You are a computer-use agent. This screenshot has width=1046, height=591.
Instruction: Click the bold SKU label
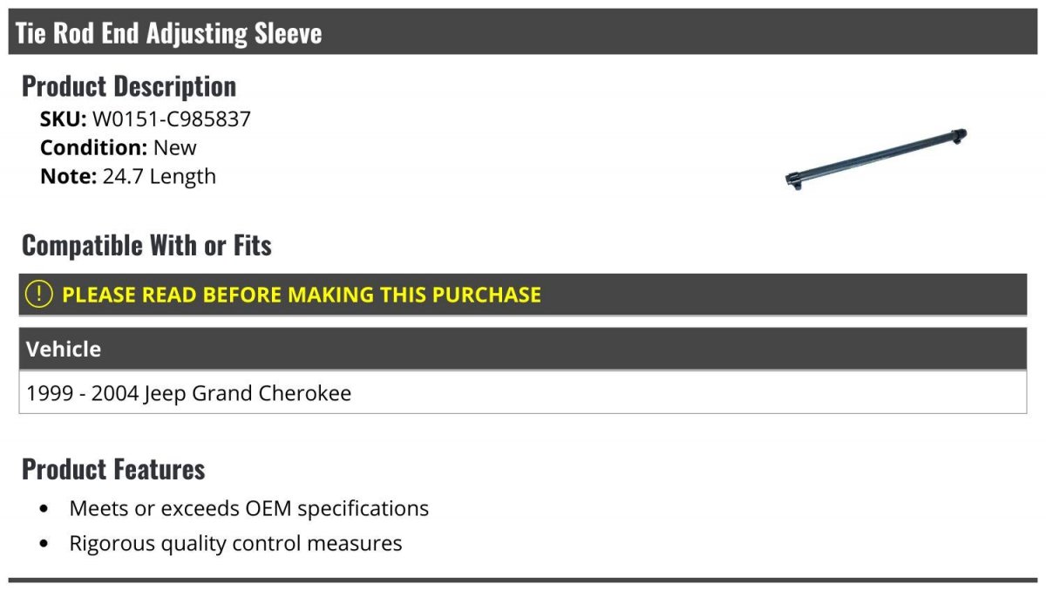63,119
